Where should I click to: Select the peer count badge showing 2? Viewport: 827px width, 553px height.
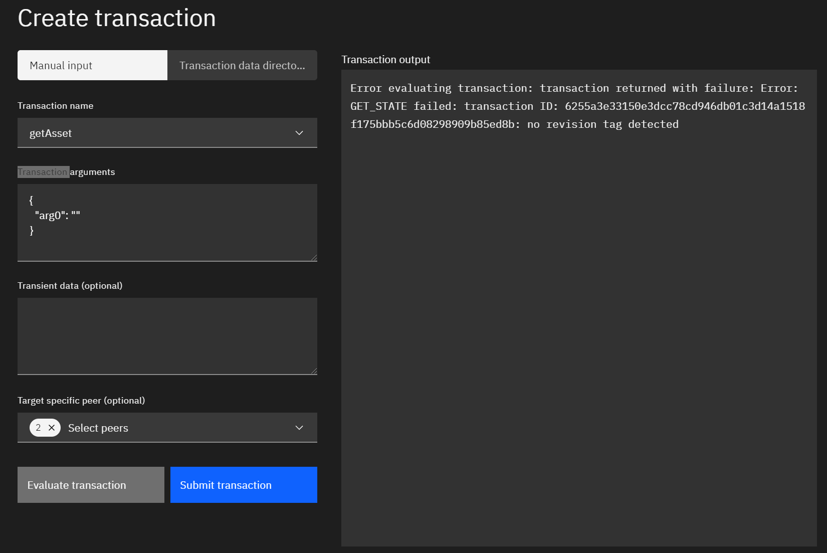(x=39, y=428)
